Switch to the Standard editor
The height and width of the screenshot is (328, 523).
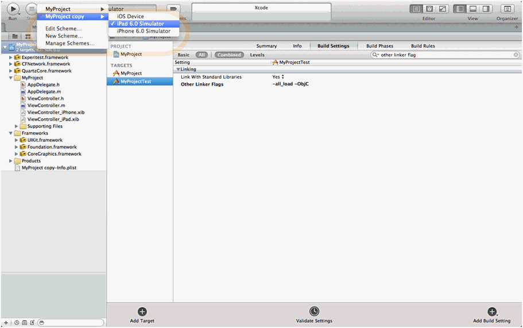click(416, 9)
